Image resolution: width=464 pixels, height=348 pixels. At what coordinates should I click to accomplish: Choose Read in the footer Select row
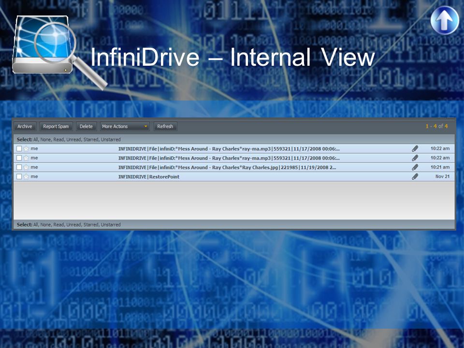pyautogui.click(x=58, y=225)
